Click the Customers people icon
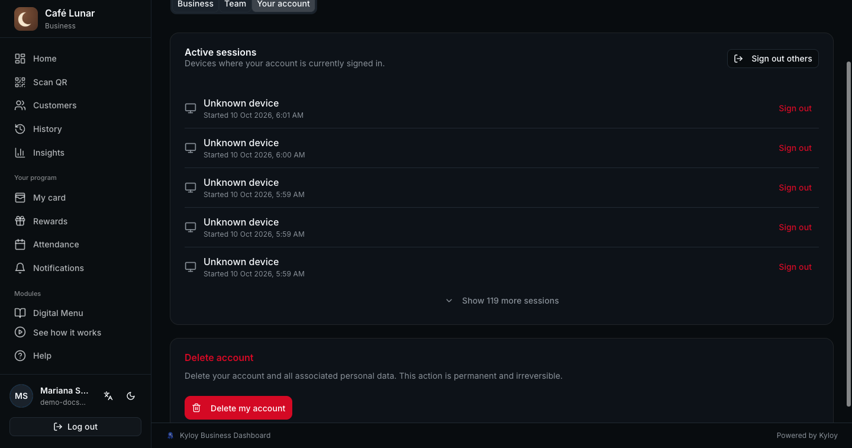 [20, 105]
